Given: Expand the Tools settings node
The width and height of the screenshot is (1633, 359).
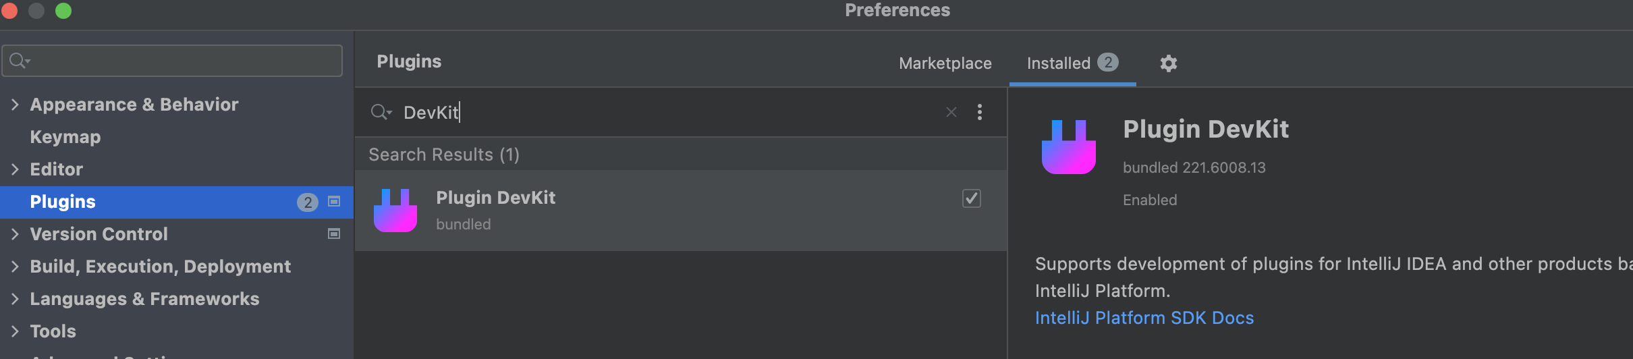Looking at the screenshot, I should tap(15, 331).
